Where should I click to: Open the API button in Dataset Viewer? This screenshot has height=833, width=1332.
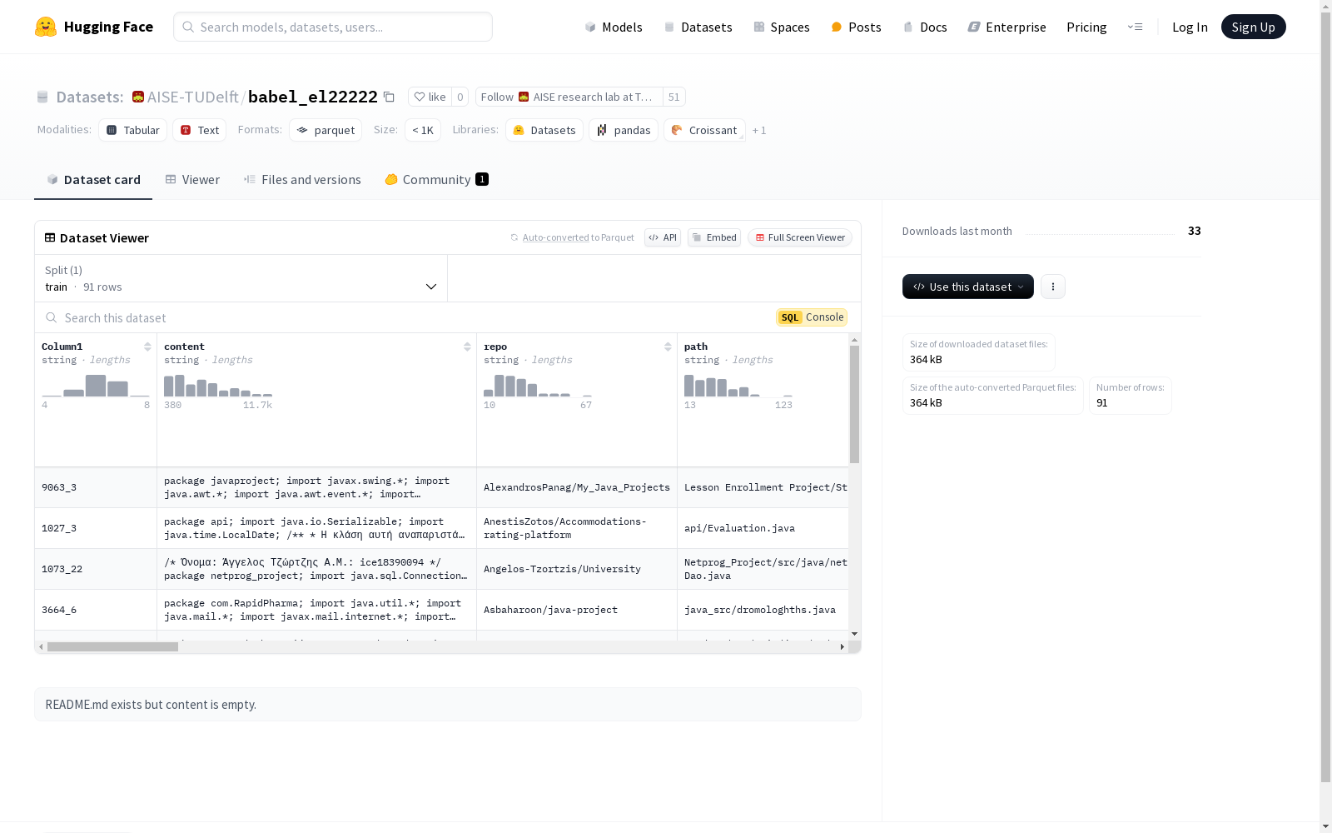(663, 237)
